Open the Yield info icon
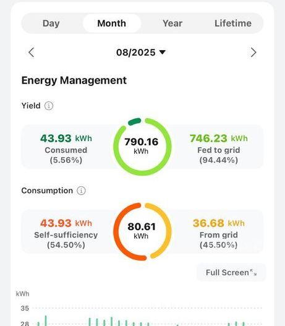Image resolution: width=285 pixels, height=326 pixels. coord(49,106)
